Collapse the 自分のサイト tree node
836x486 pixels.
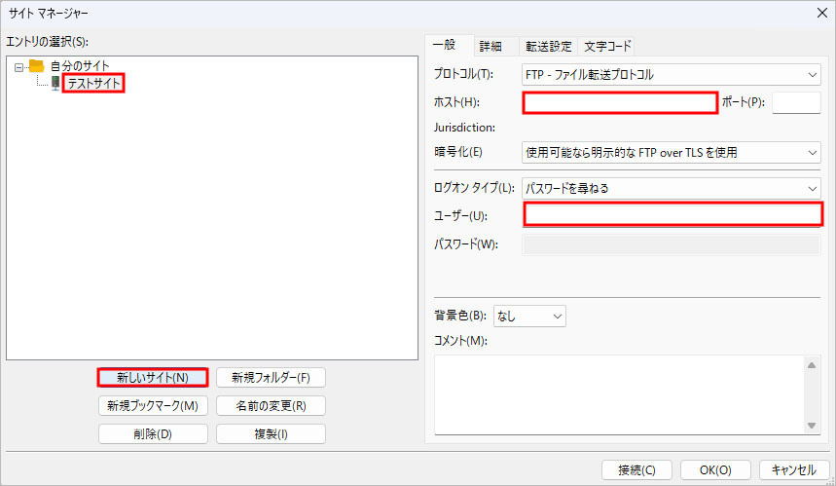19,67
